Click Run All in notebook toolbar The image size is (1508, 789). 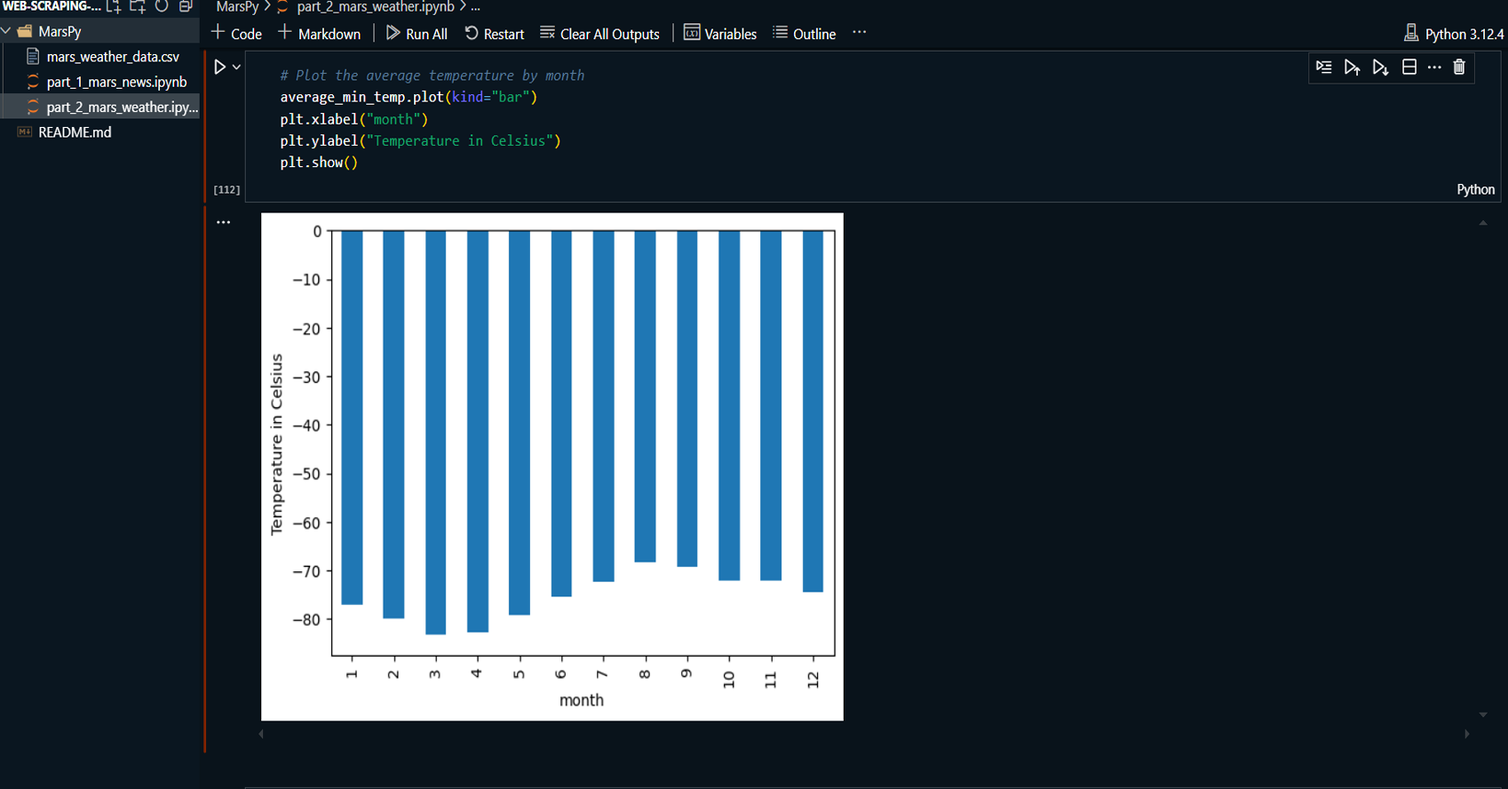(417, 34)
